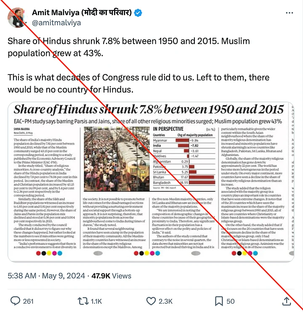Click the repost arrows icon

tap(83, 301)
